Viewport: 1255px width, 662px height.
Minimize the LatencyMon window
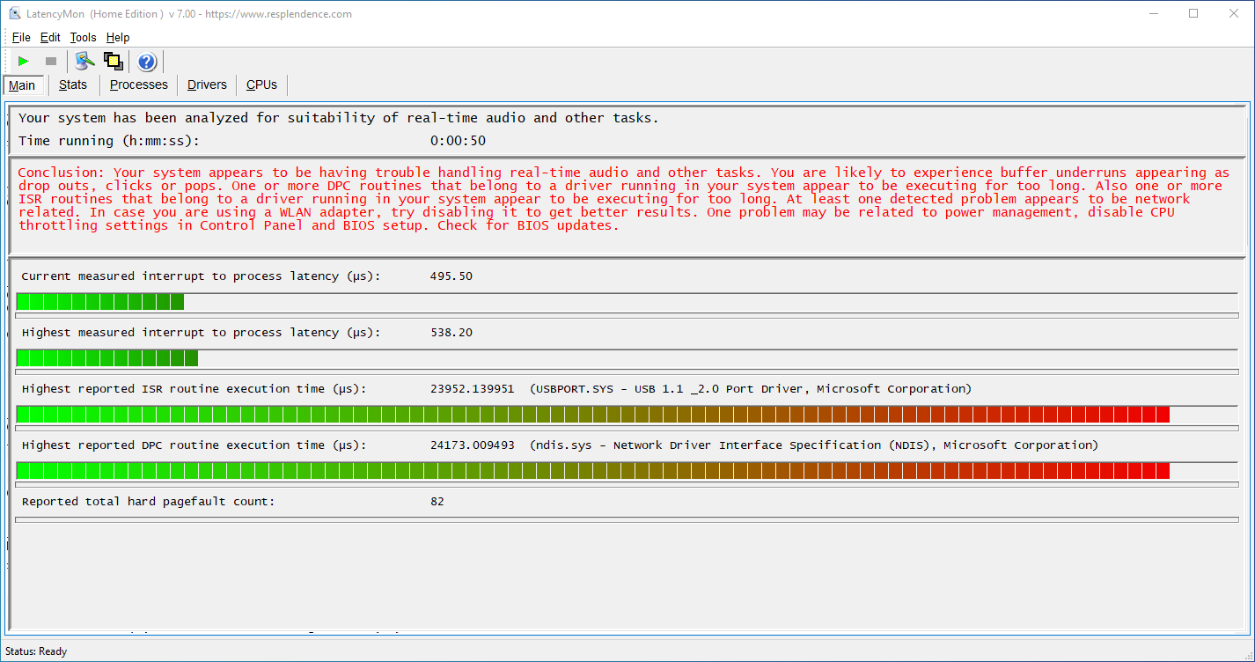coord(1154,13)
